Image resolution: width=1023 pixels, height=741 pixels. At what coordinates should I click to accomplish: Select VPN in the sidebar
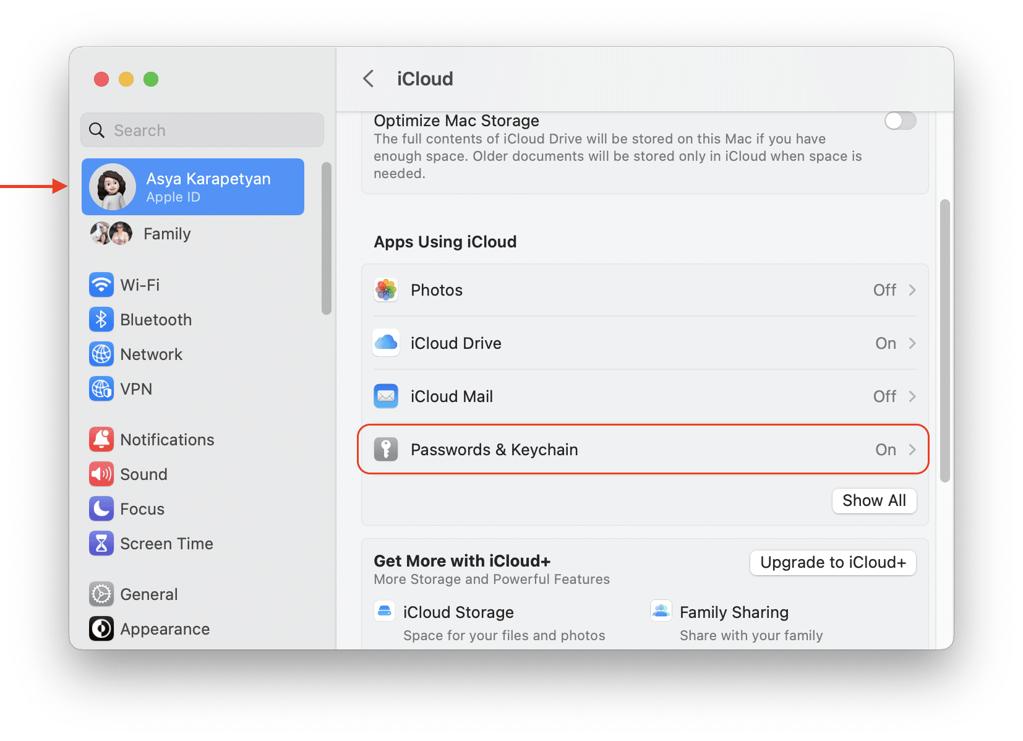136,388
